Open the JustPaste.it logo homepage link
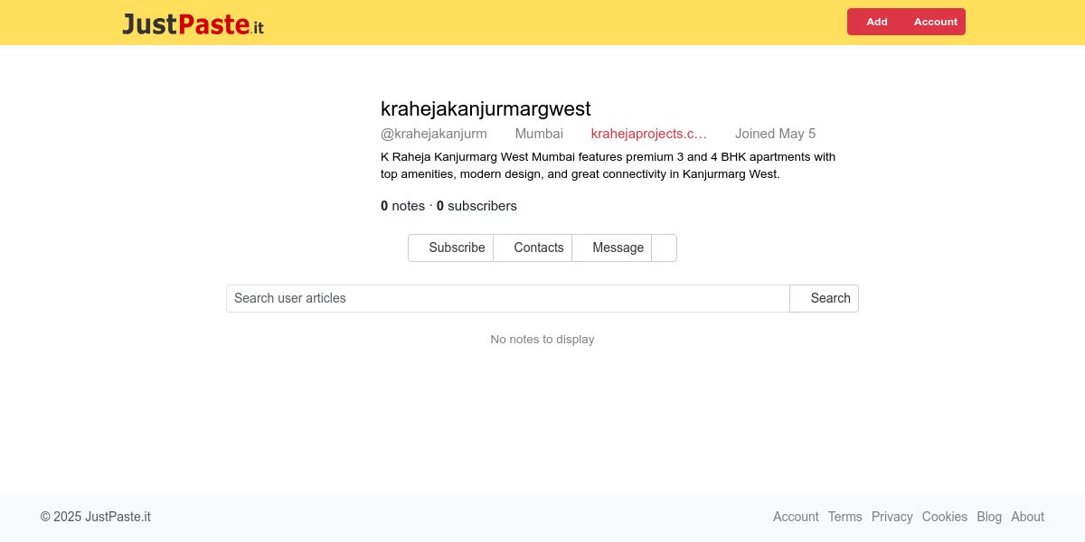The image size is (1085, 542). [193, 23]
